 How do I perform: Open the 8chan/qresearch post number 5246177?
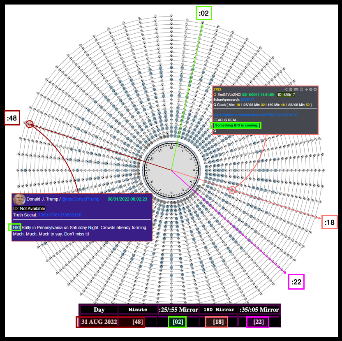247,100
